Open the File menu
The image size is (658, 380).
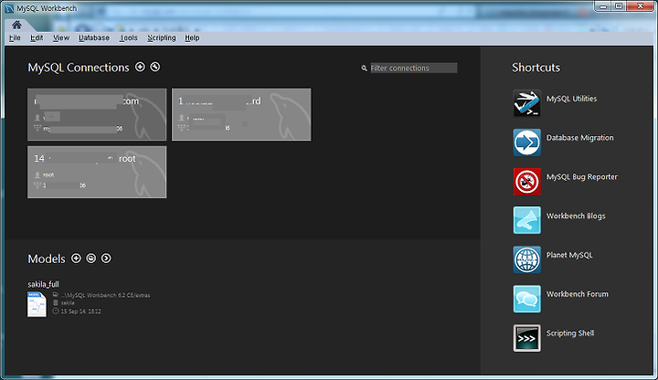(x=15, y=37)
